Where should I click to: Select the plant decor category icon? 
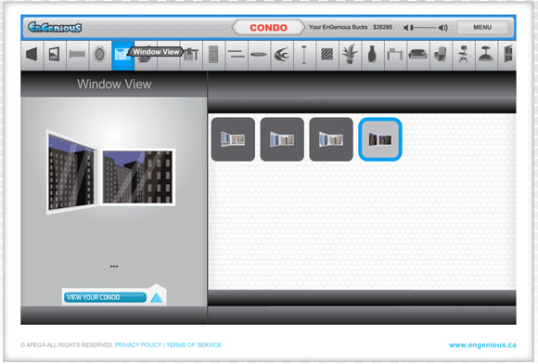pos(350,54)
